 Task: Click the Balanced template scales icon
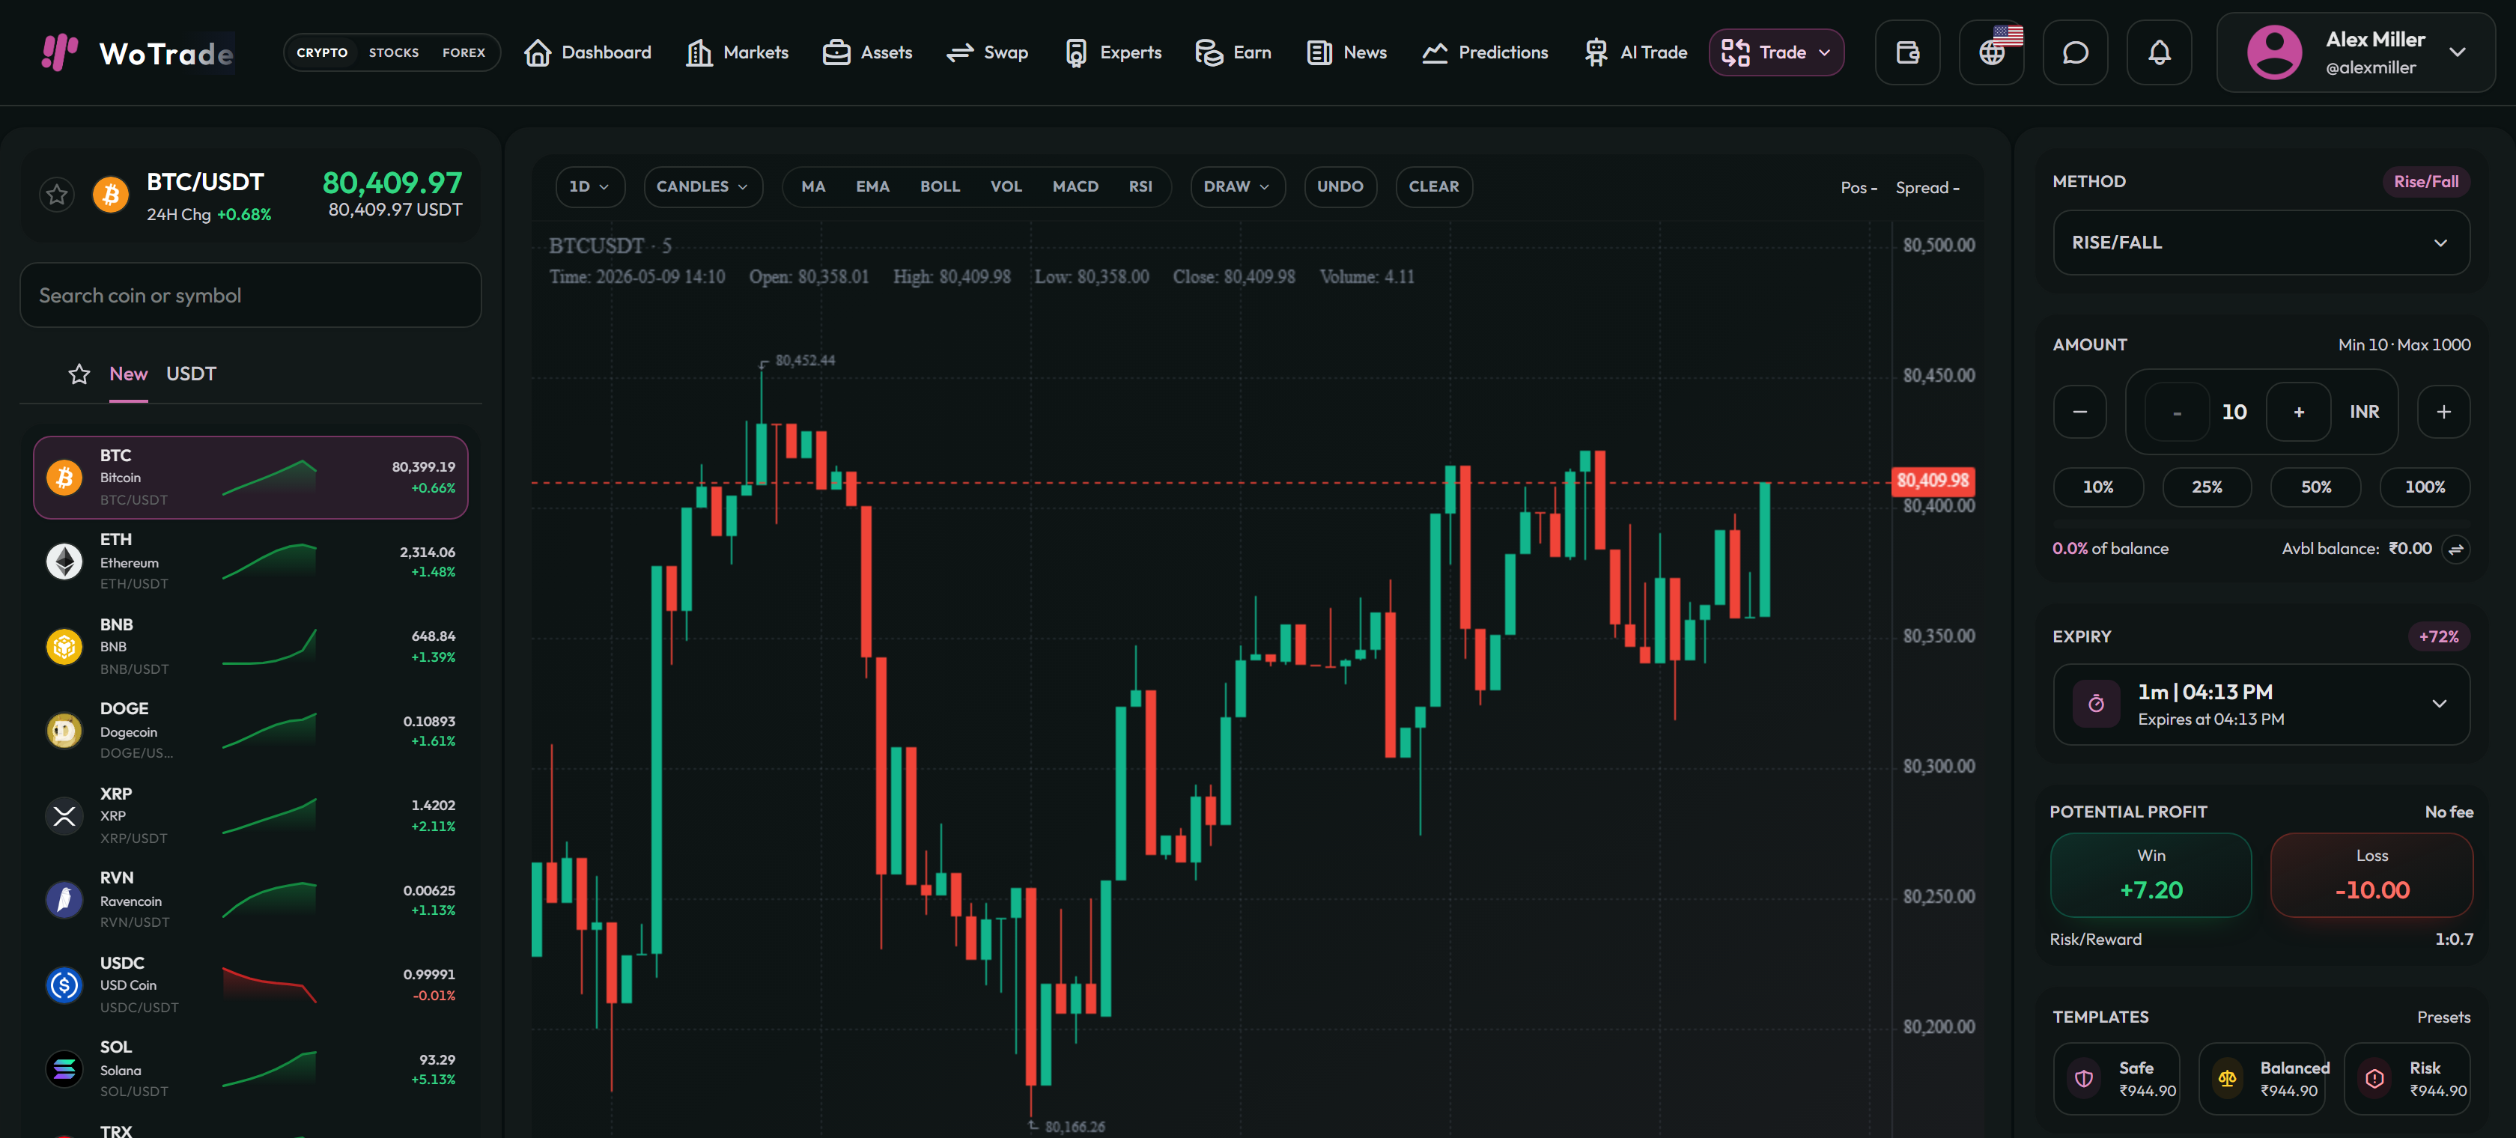click(x=2228, y=1078)
